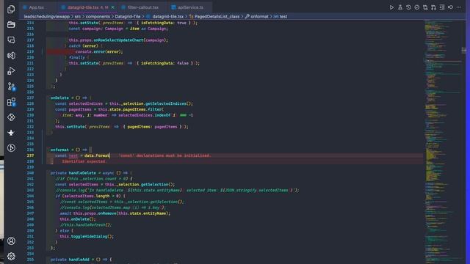Click PagedDetailsList_class in the breadcrumb
This screenshot has height=264, width=470.
217,16
